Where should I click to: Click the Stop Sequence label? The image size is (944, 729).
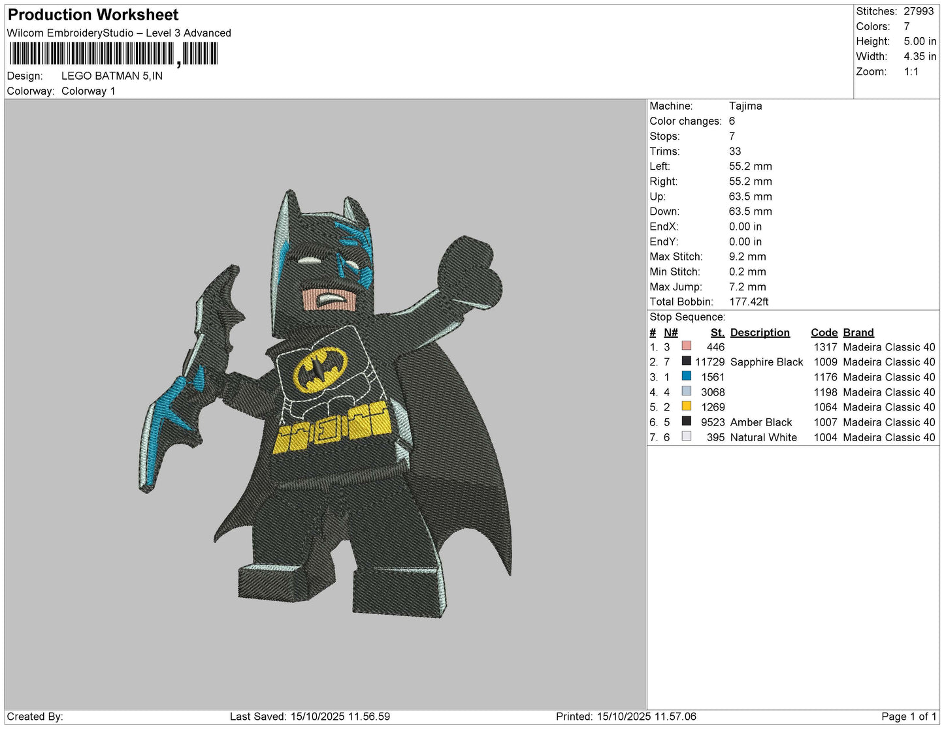coord(687,317)
